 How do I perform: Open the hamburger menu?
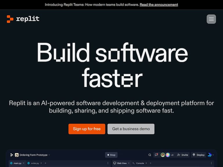click(x=211, y=19)
